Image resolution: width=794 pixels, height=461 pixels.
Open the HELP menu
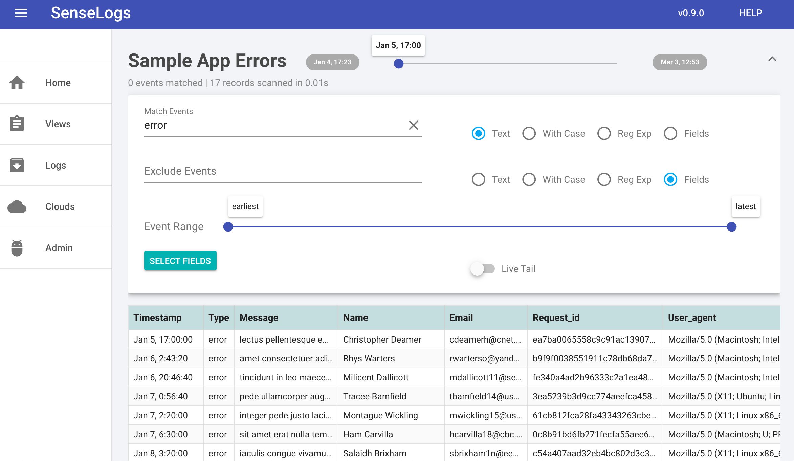coord(750,14)
